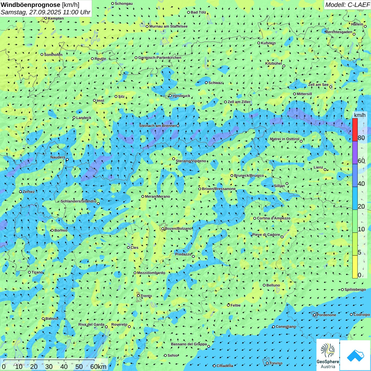Screen dimensions: 371x371
Task: Click the Sillian location circle
Action: (287, 183)
